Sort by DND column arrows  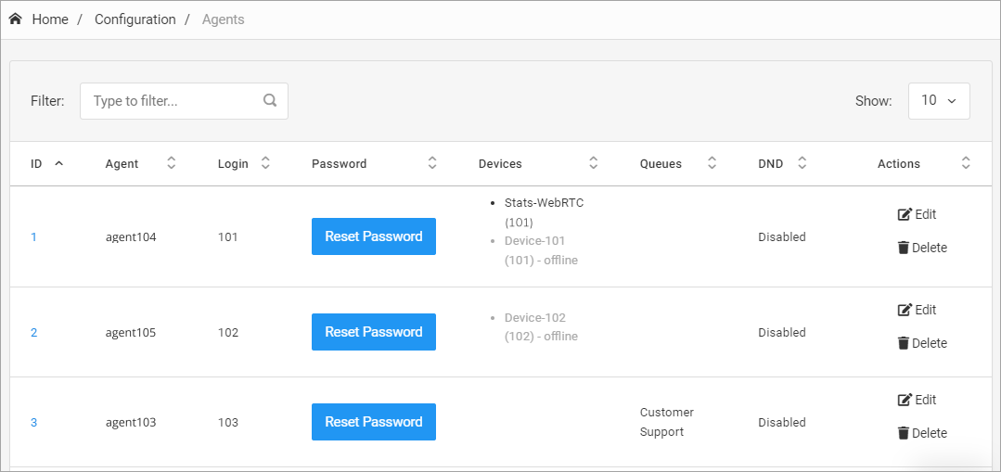802,163
